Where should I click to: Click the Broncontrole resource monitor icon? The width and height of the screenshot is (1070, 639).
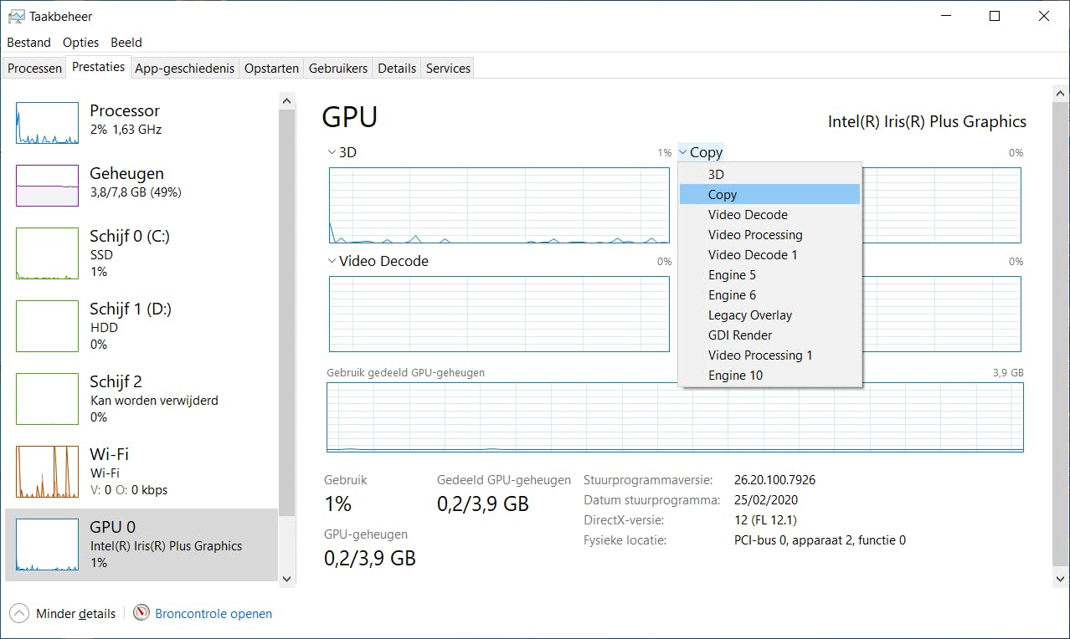141,614
